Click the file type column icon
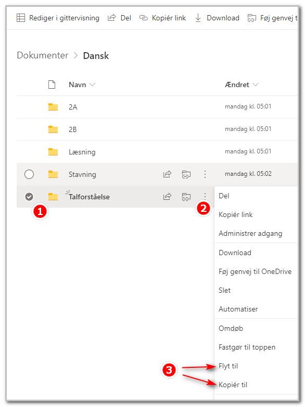The image size is (305, 407). pyautogui.click(x=52, y=85)
